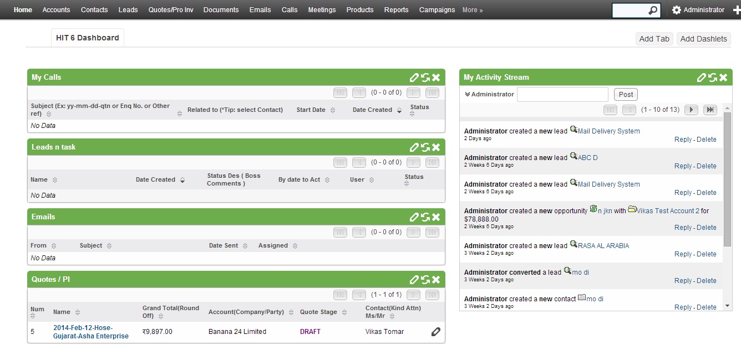Close the Emails dashlet

[436, 217]
